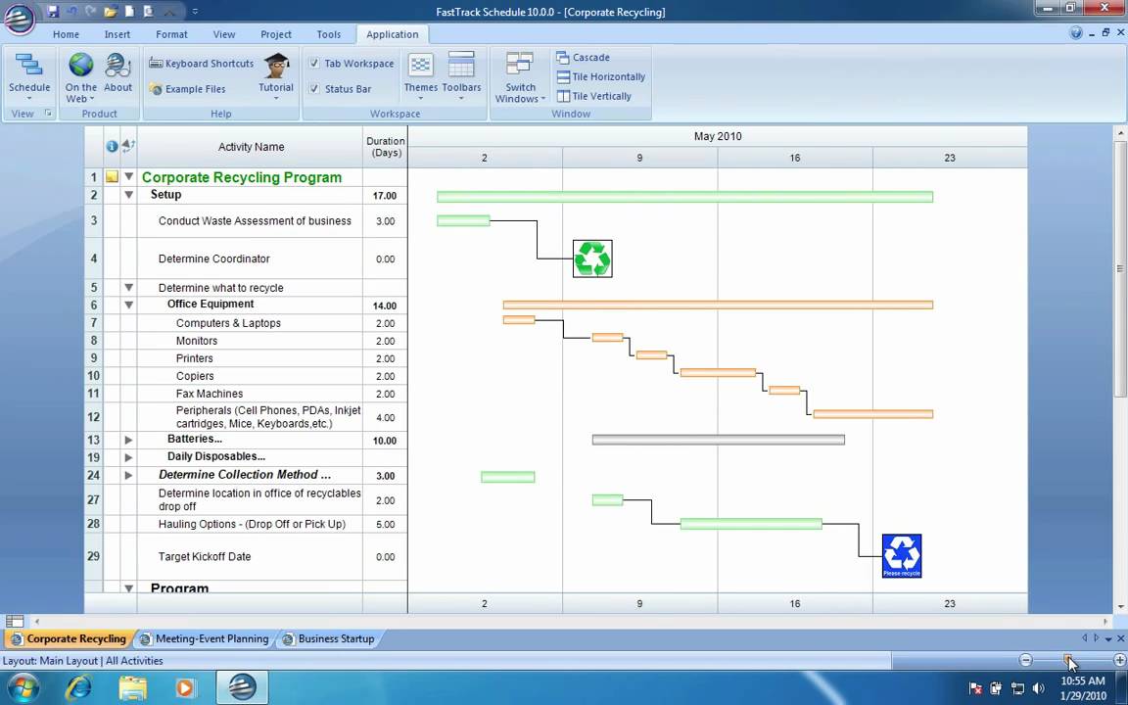
Task: Open Example Files
Action: coord(188,89)
